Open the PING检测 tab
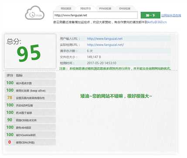The image size is (187, 158). pyautogui.click(x=105, y=8)
